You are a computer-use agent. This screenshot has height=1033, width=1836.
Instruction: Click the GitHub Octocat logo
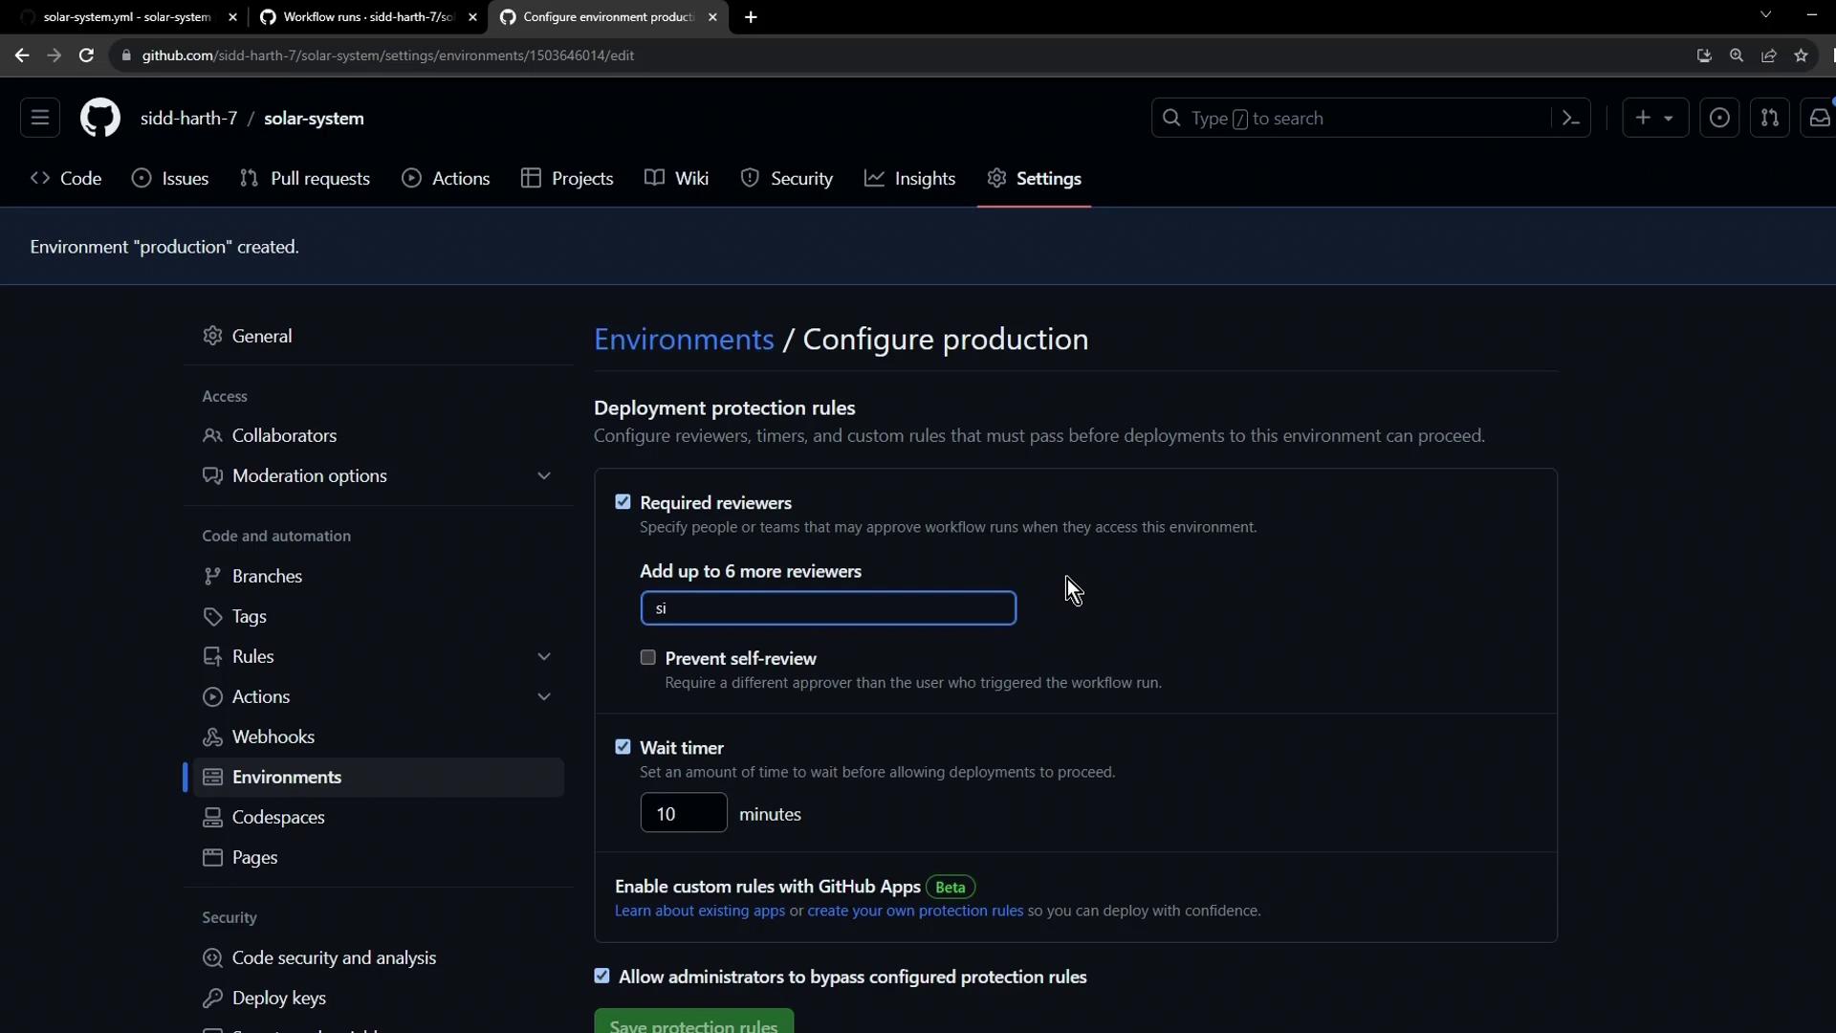99,119
